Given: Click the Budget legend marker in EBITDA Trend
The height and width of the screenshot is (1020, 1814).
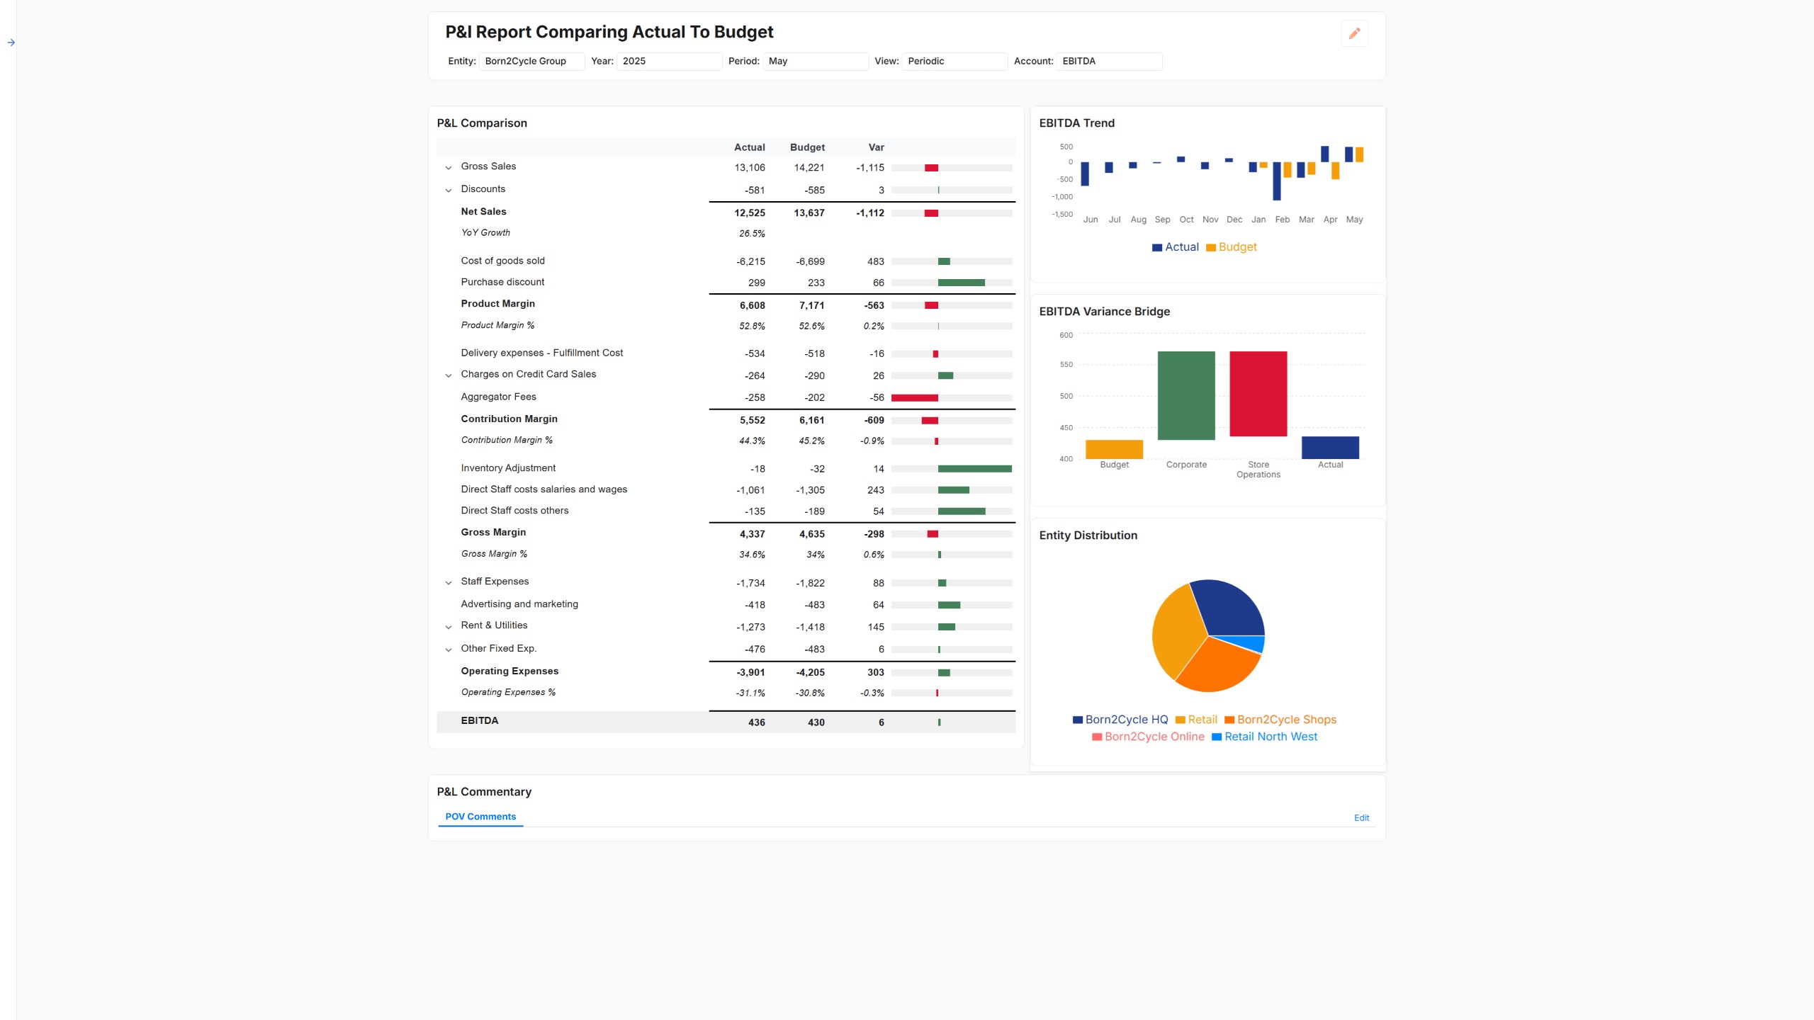Looking at the screenshot, I should [1211, 247].
